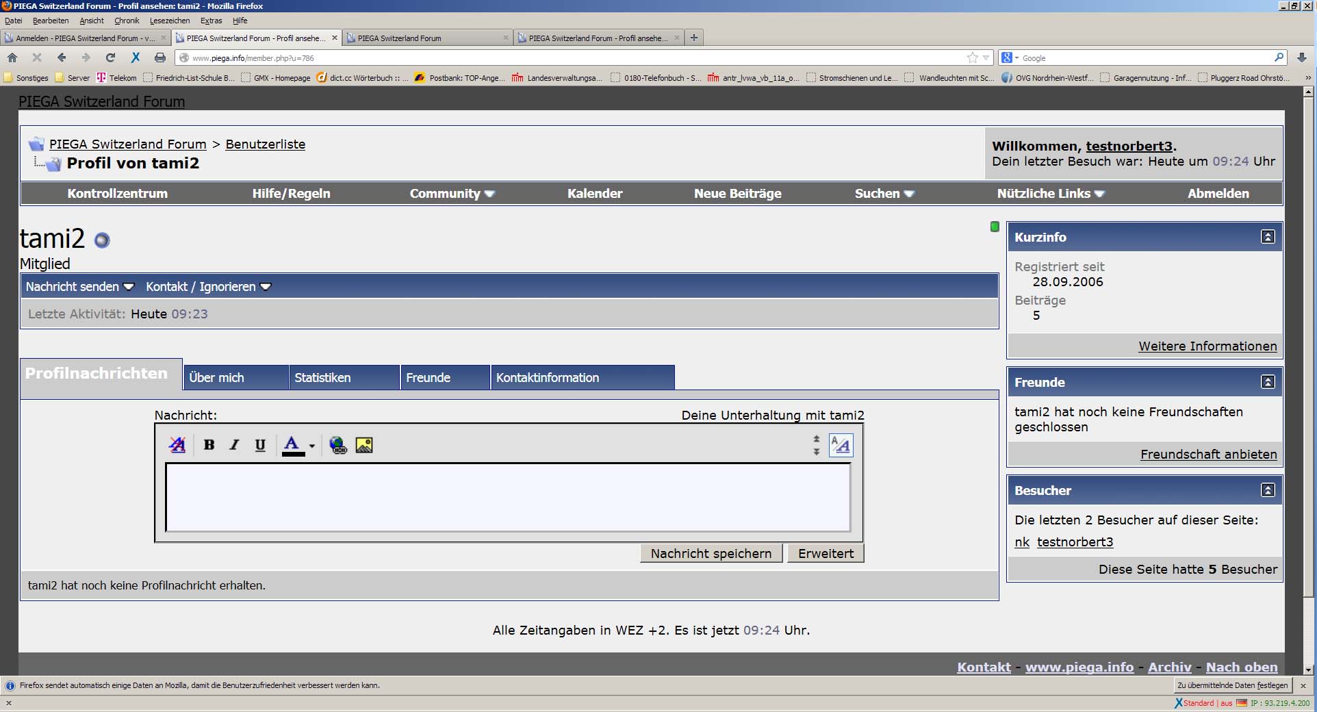Collapse the Kurzinfo panel
Image resolution: width=1317 pixels, height=712 pixels.
(x=1268, y=237)
